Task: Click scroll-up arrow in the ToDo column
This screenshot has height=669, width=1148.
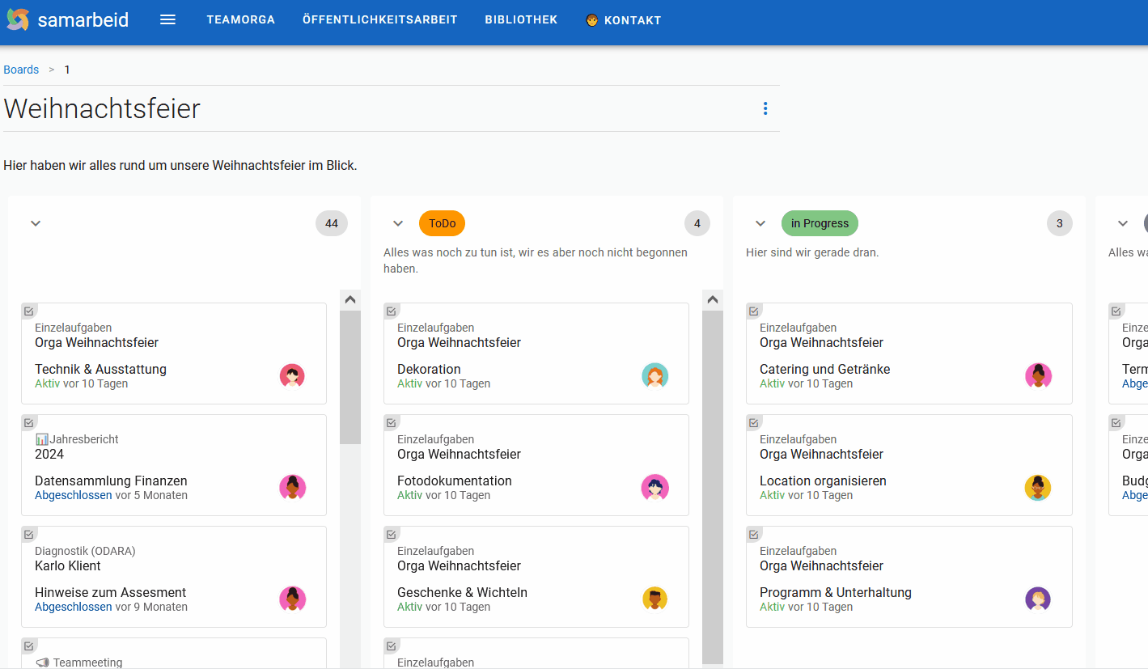Action: point(713,300)
